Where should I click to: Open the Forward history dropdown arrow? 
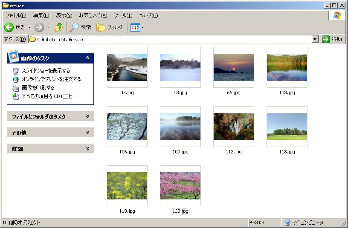[49, 28]
